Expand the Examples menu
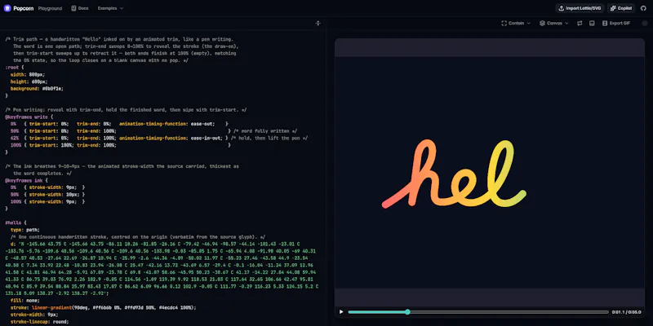 [x=110, y=8]
